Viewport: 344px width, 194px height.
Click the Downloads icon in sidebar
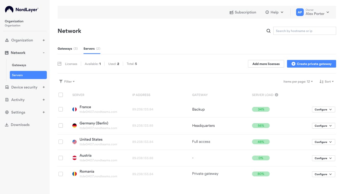point(7,125)
